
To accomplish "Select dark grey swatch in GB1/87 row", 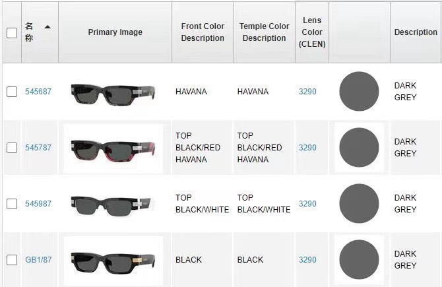I will point(359,260).
